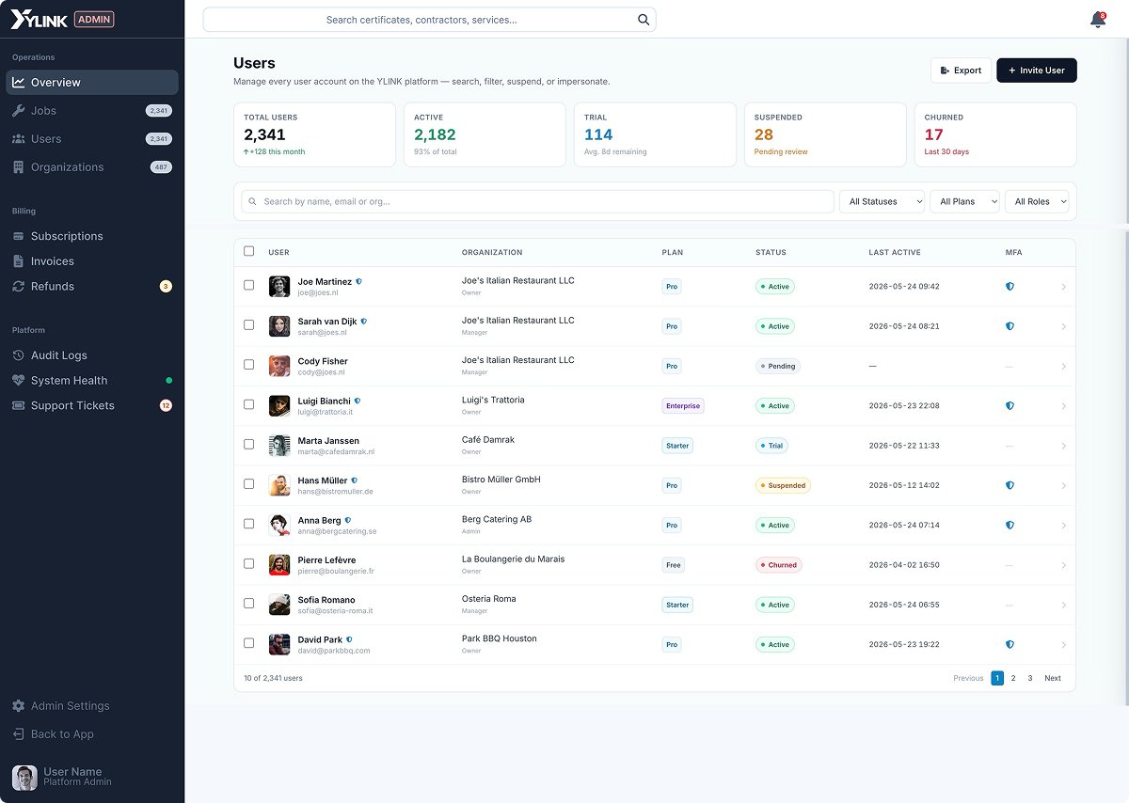Select the checkbox beside Marta Janssen

[248, 444]
